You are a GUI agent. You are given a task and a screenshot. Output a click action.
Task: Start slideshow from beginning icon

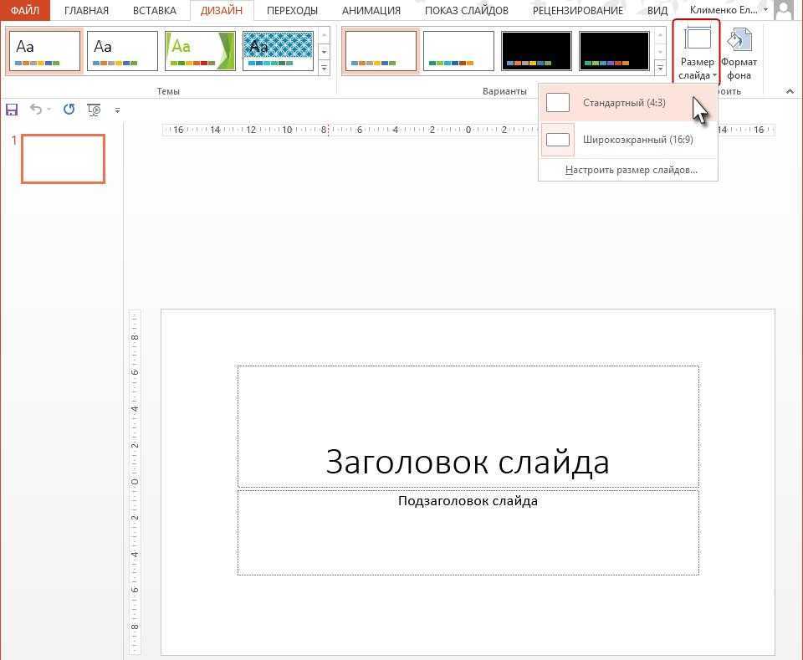(x=95, y=110)
